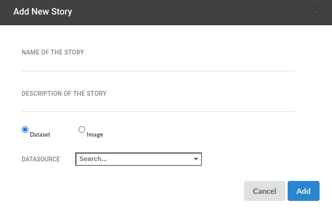The height and width of the screenshot is (212, 332).
Task: Click the NAME OF THE STORY label
Action: 53,52
